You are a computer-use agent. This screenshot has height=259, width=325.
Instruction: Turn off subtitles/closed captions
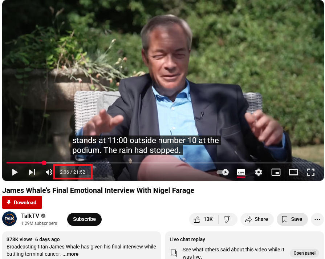click(241, 172)
